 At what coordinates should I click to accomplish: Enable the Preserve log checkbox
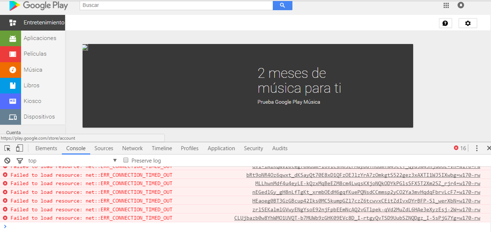[x=126, y=160]
